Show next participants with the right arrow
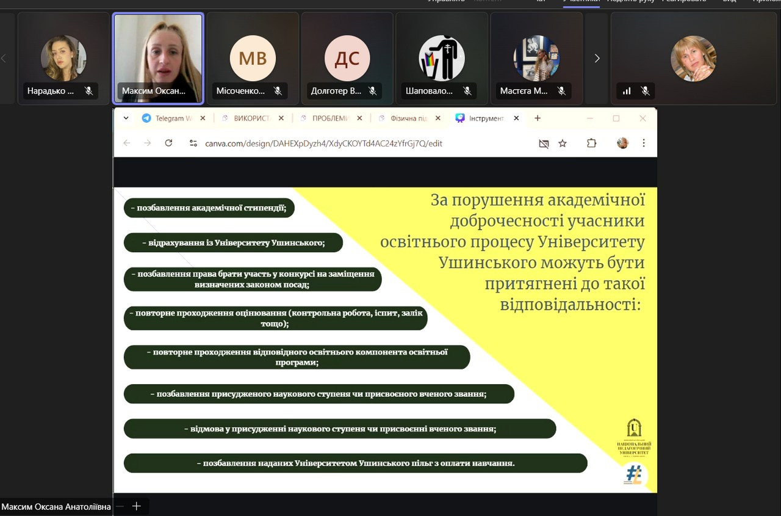The image size is (781, 516). pos(597,58)
